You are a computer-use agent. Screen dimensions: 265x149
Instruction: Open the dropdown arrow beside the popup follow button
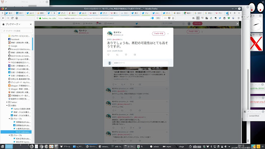(x=168, y=34)
